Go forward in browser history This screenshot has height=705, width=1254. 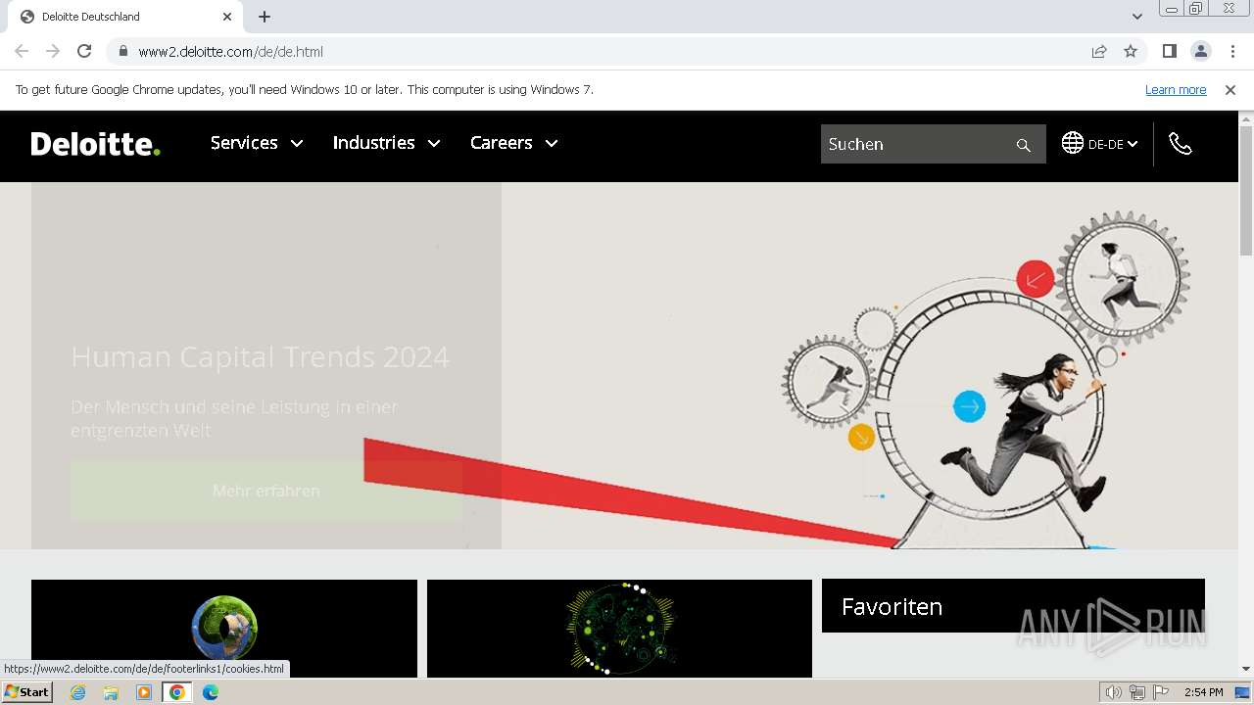click(x=53, y=51)
